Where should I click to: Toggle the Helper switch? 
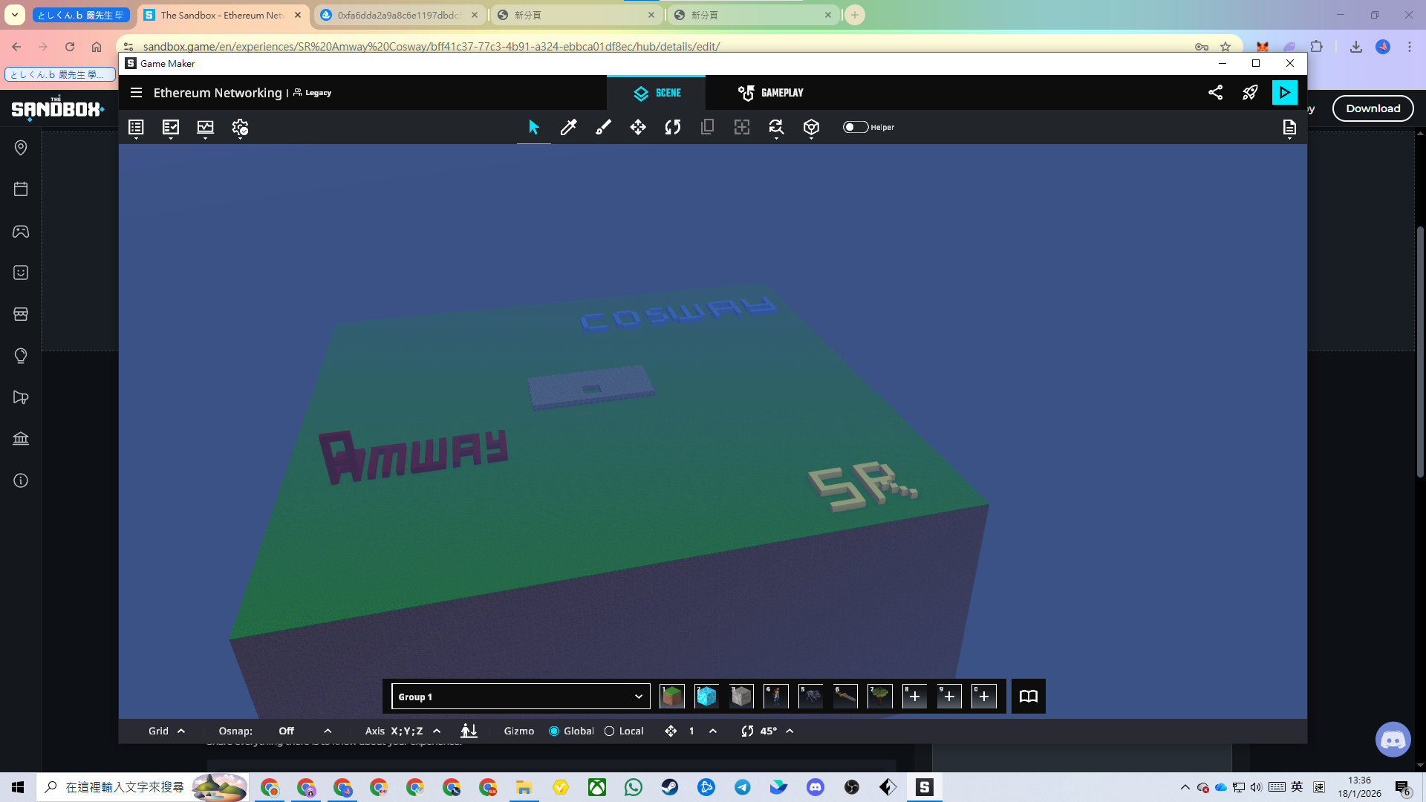pyautogui.click(x=856, y=127)
